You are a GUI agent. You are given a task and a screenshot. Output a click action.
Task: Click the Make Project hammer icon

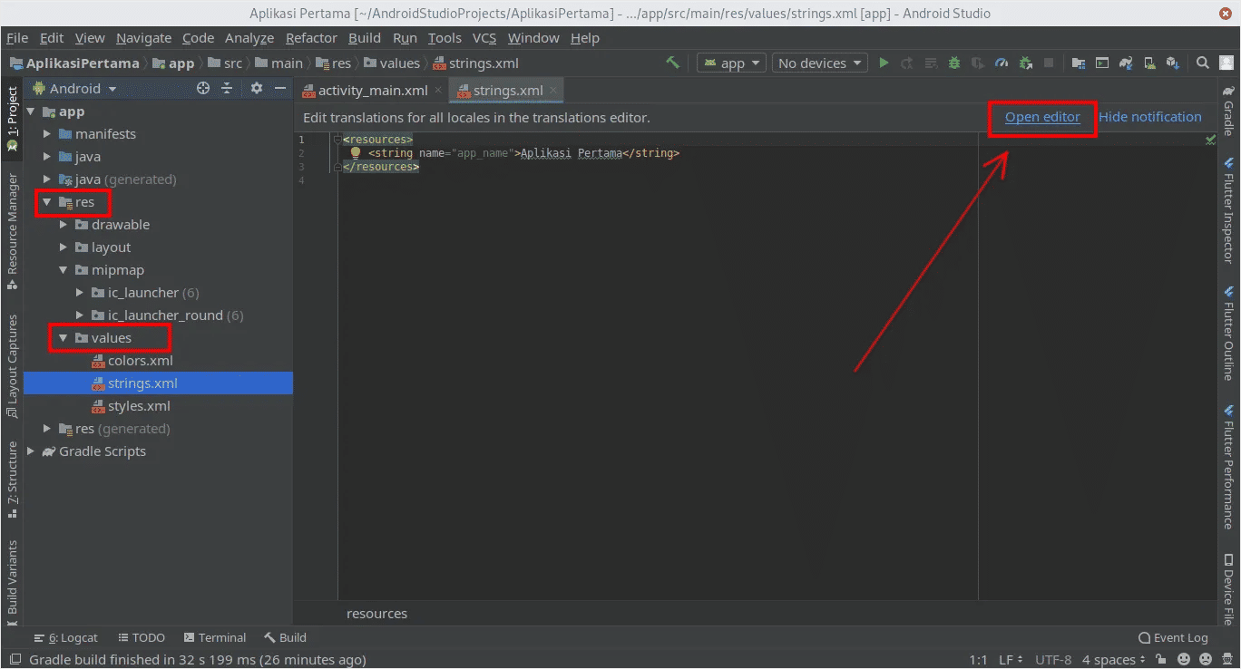point(672,63)
